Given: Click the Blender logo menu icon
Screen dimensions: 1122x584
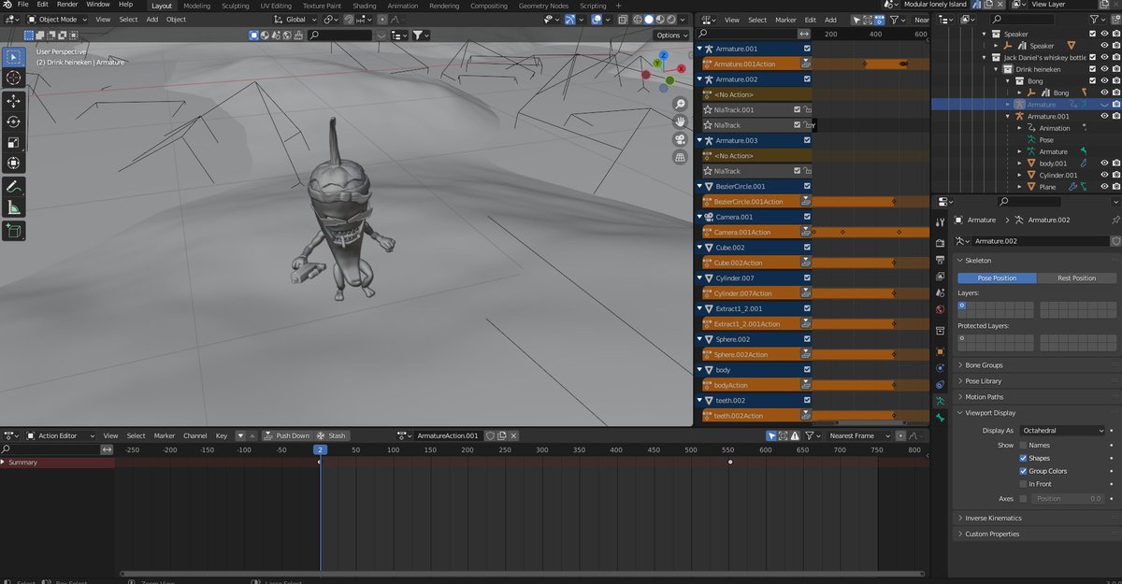Looking at the screenshot, I should pyautogui.click(x=7, y=5).
